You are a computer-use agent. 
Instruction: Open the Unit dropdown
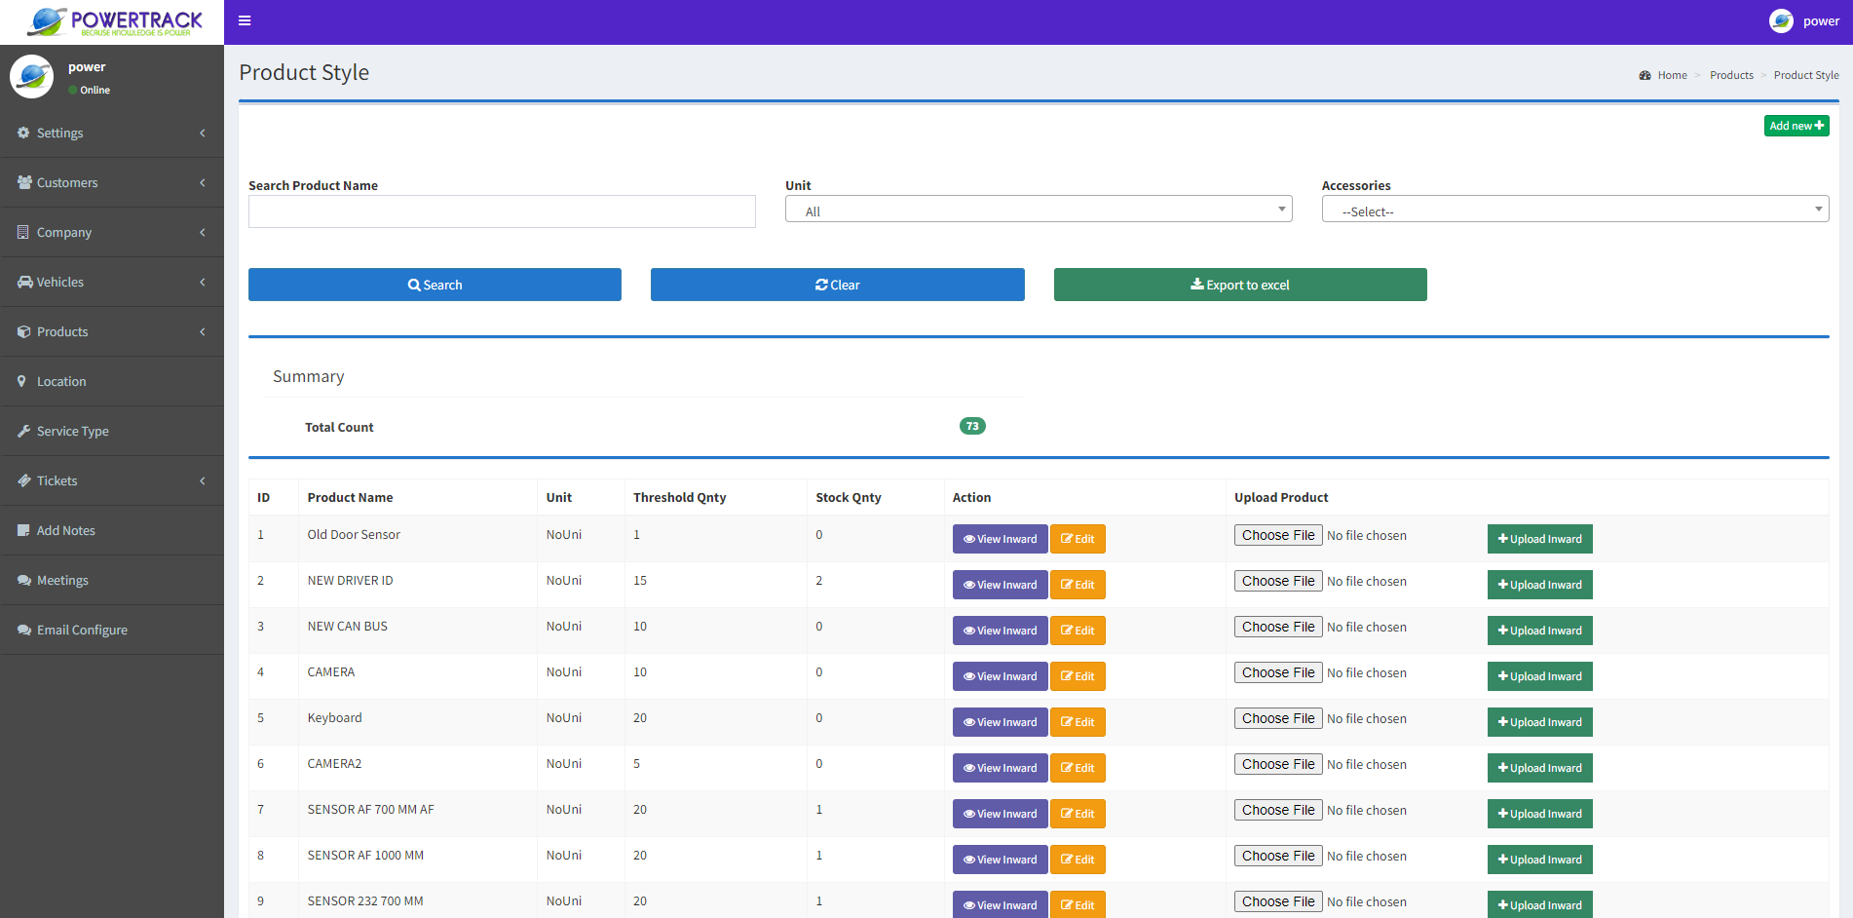tap(1038, 210)
